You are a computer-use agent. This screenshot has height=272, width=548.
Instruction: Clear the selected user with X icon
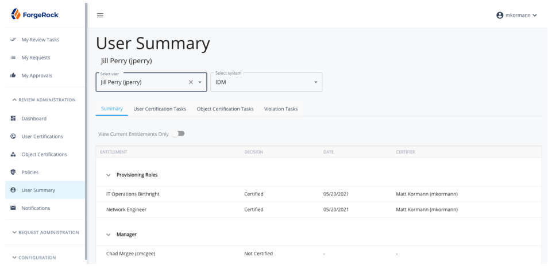(191, 82)
